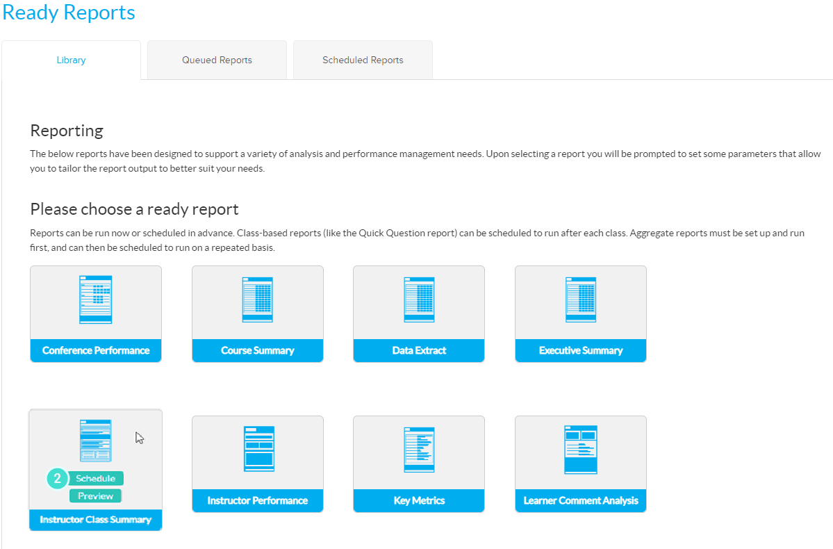The height and width of the screenshot is (549, 833).
Task: Click the Course Summary card label
Action: tap(257, 352)
